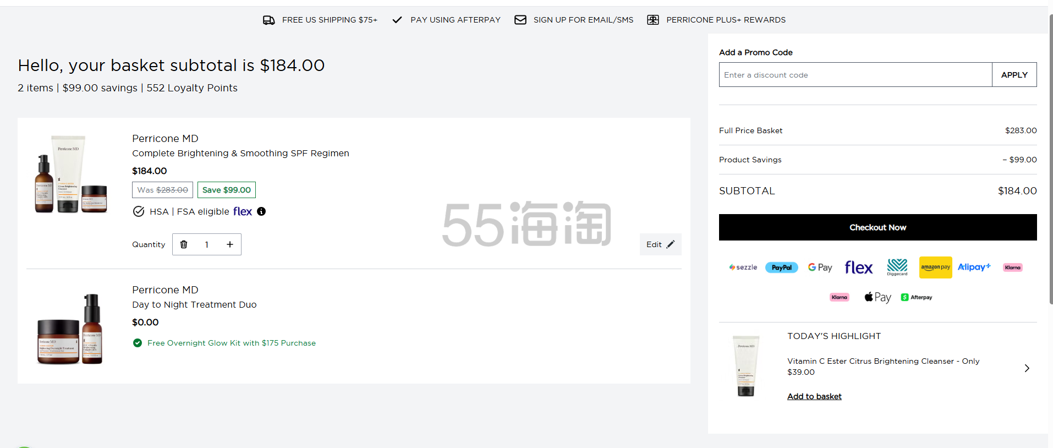Click the green check beside Free Overnight Glow Kit
The image size is (1053, 448).
pos(138,343)
